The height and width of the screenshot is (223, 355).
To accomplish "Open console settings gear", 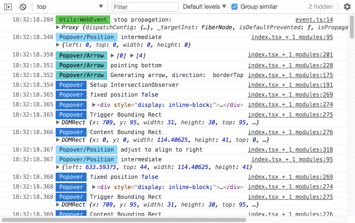I will click(347, 7).
